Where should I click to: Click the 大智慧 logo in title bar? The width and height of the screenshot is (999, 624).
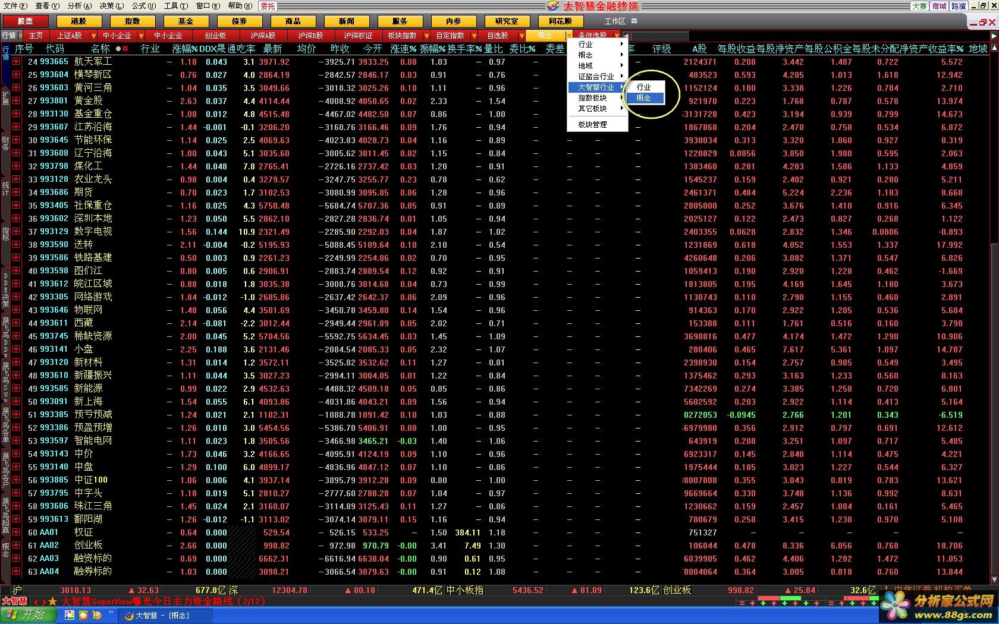(x=553, y=6)
